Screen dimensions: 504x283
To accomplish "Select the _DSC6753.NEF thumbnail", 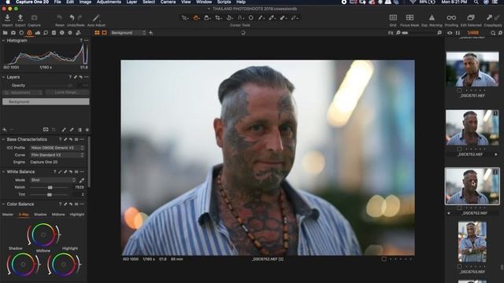I will 472,242.
